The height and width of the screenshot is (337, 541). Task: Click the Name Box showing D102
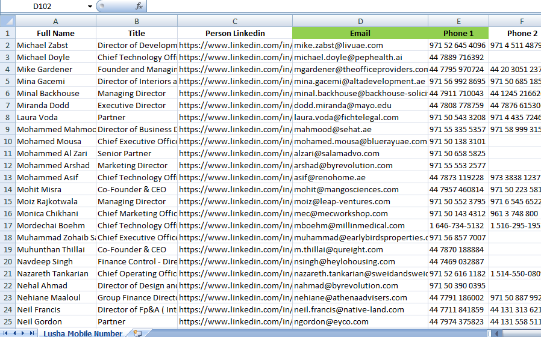(x=42, y=6)
